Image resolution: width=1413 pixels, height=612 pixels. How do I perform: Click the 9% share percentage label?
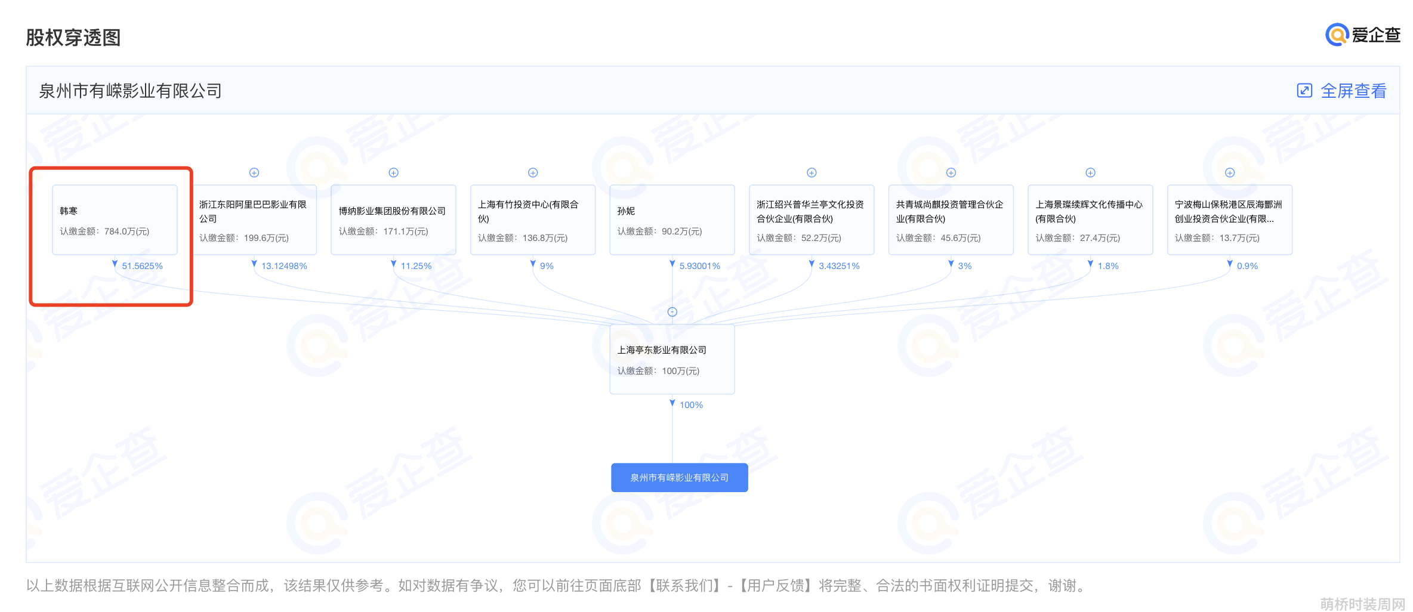pos(547,266)
